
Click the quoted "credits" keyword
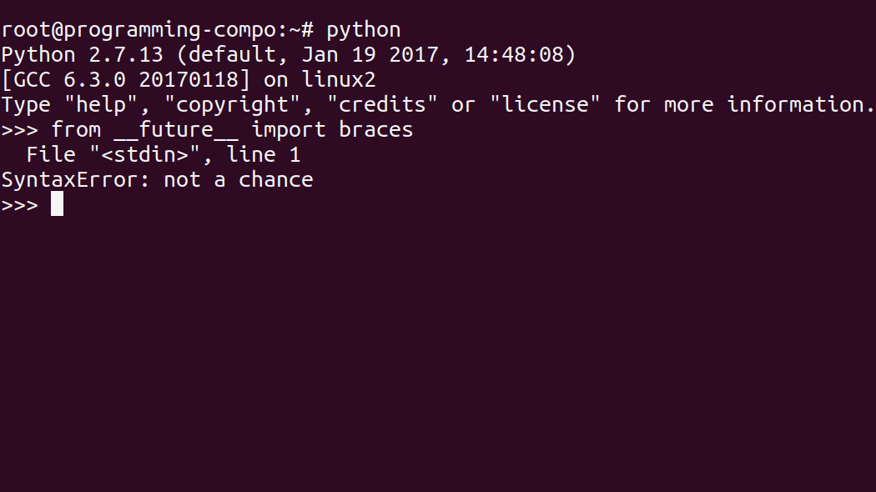pos(382,104)
